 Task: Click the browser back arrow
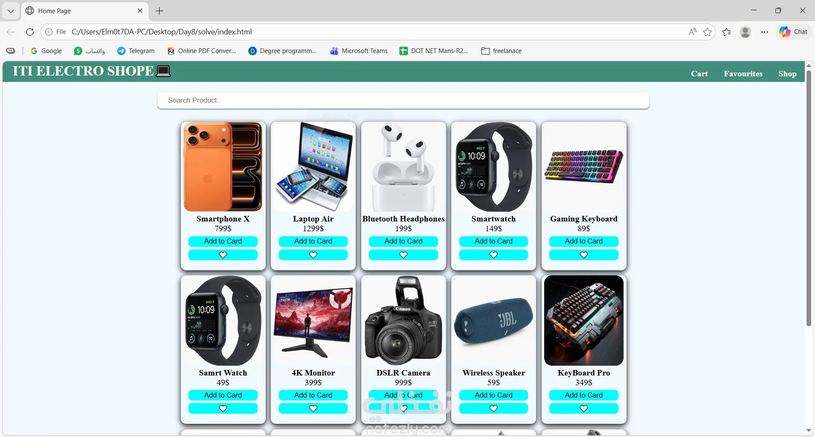click(11, 32)
